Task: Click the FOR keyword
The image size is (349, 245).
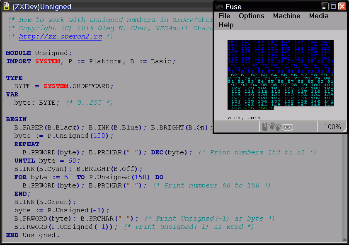Action: [x=20, y=177]
